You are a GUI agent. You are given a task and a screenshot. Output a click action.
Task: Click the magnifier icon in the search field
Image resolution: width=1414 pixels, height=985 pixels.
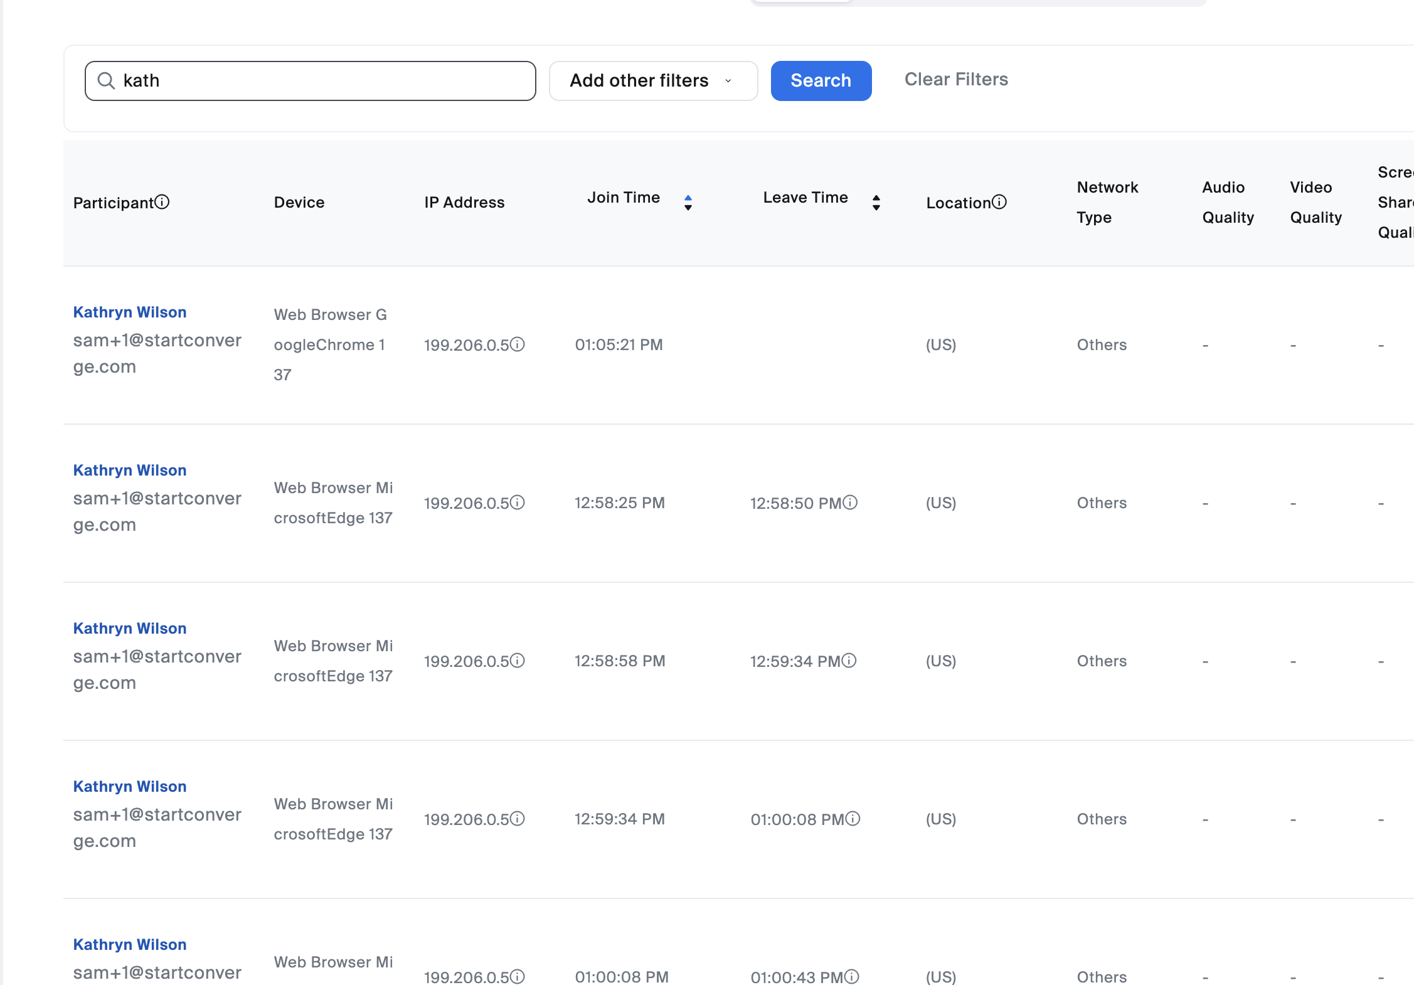point(107,81)
